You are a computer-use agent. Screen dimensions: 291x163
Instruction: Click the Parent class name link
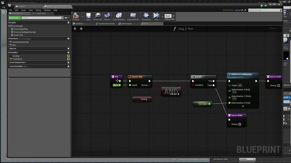pyautogui.click(x=237, y=10)
